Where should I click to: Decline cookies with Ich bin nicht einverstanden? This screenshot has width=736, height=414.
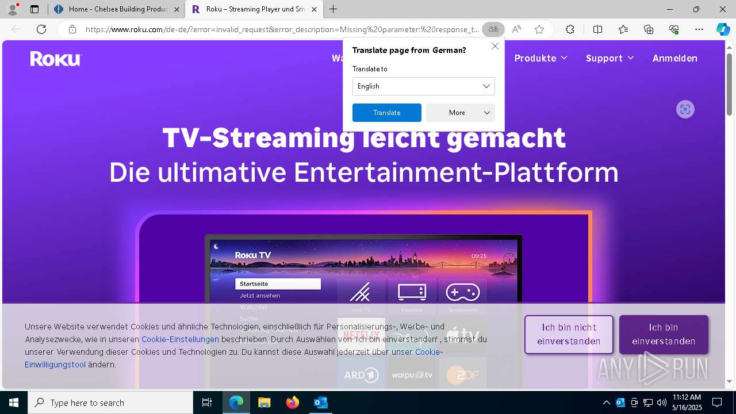[x=569, y=334]
